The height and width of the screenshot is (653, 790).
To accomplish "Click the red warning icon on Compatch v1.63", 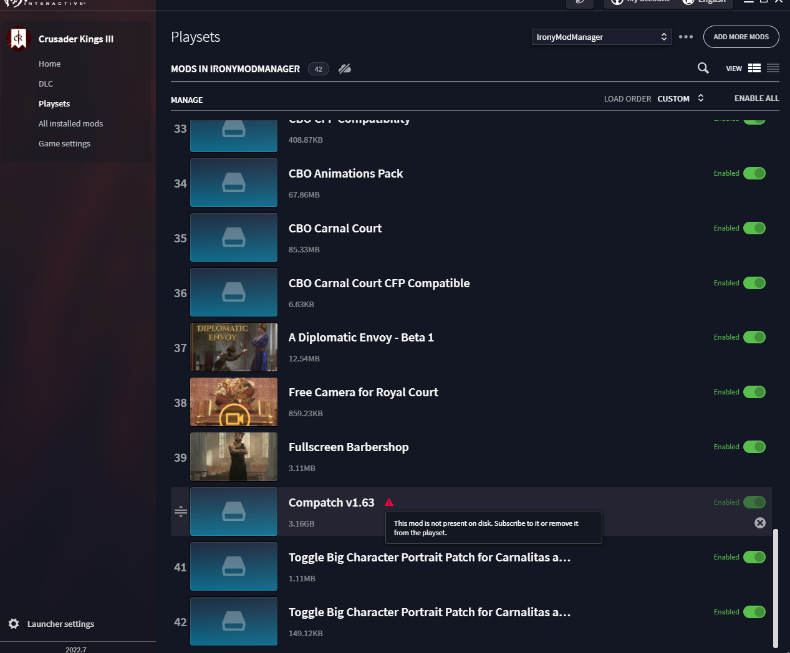I will 389,502.
